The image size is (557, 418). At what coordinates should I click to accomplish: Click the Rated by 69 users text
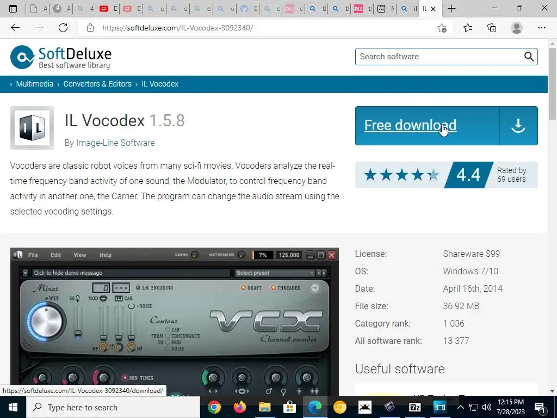click(x=511, y=175)
